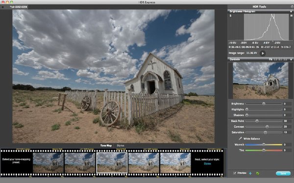
Task: Click the S shadows marker on histogram
Action: 230,16
